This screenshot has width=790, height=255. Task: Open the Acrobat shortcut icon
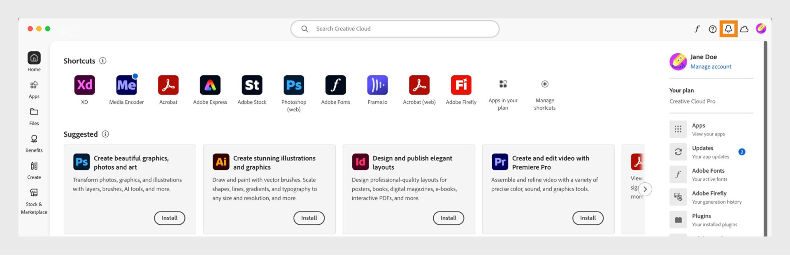coord(168,85)
